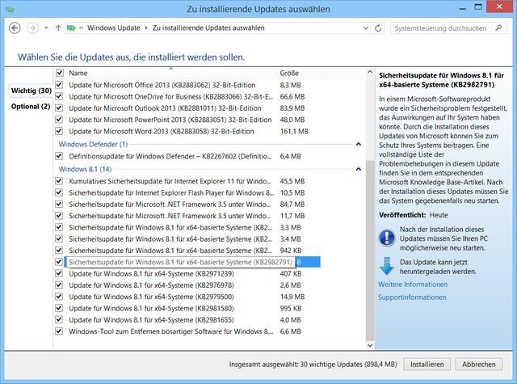Open the Supportinformationen link

411,297
